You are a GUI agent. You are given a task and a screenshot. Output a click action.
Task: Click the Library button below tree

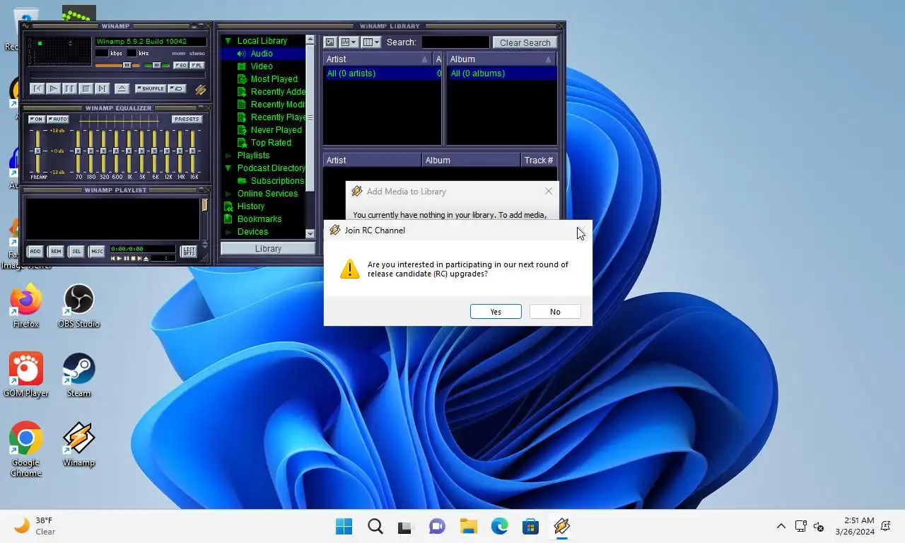[x=268, y=249]
